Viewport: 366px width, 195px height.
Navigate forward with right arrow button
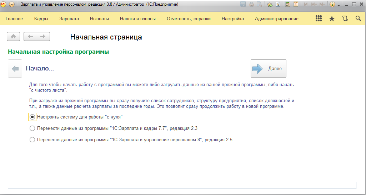(x=43, y=37)
